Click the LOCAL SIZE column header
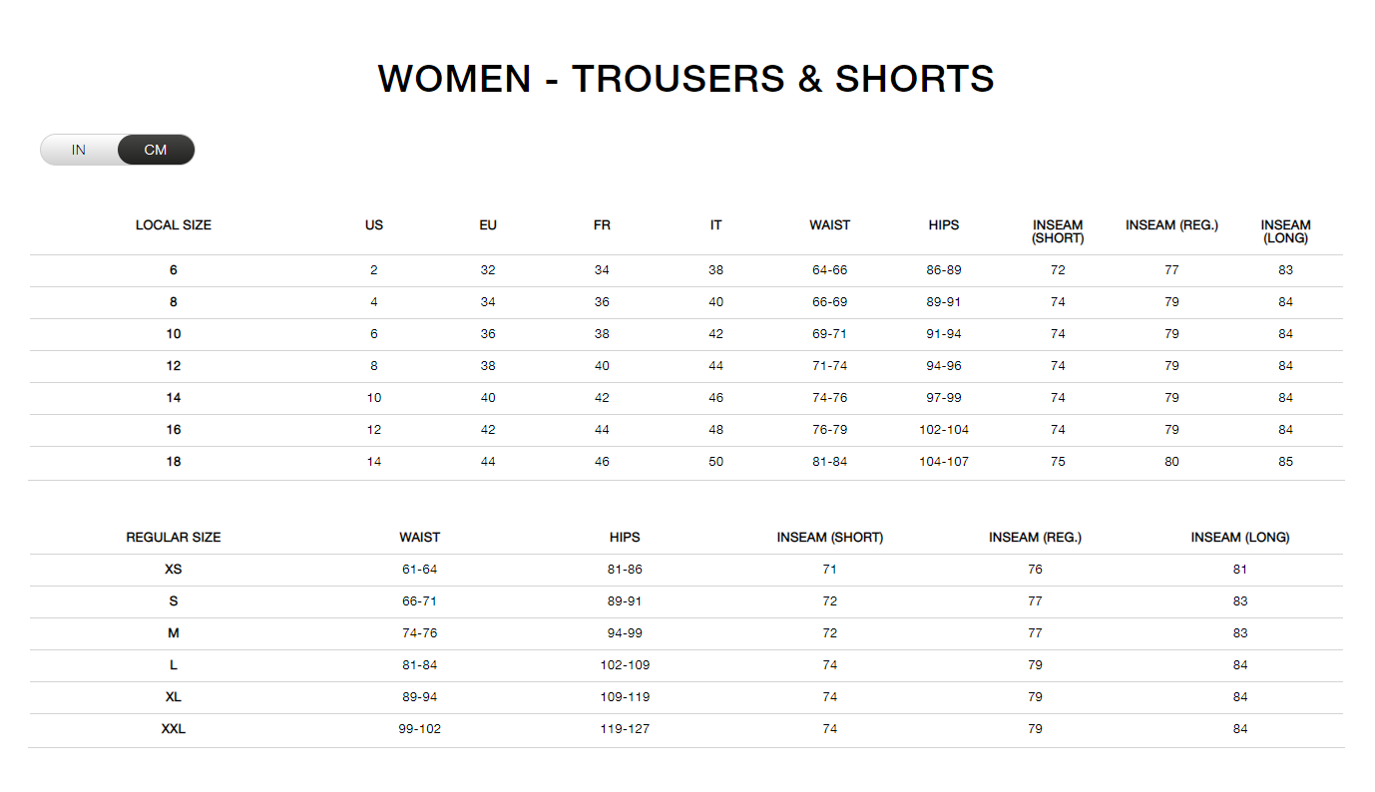The width and height of the screenshot is (1375, 792). click(x=174, y=225)
